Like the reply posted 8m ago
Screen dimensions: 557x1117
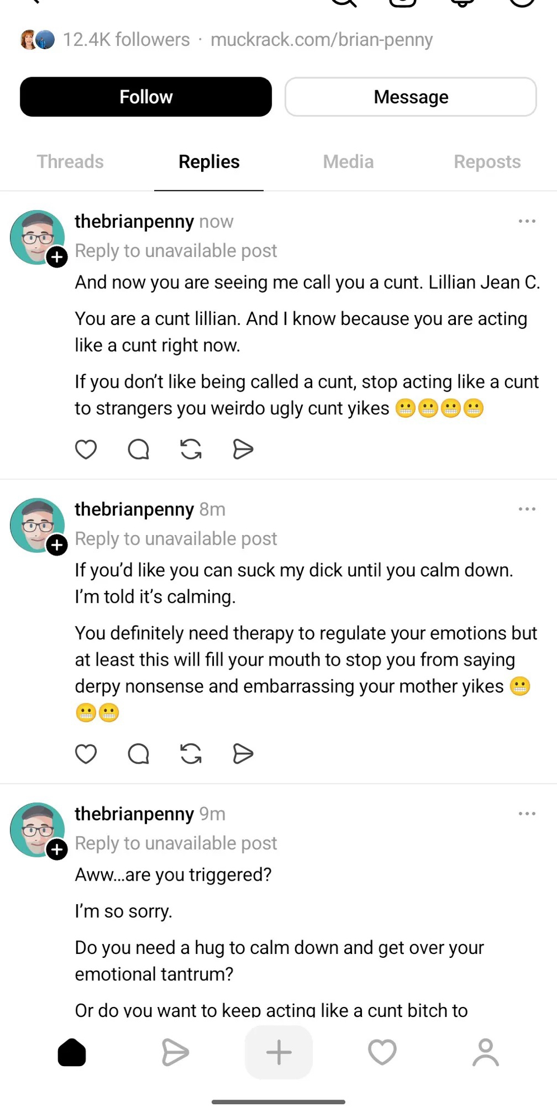click(x=86, y=753)
